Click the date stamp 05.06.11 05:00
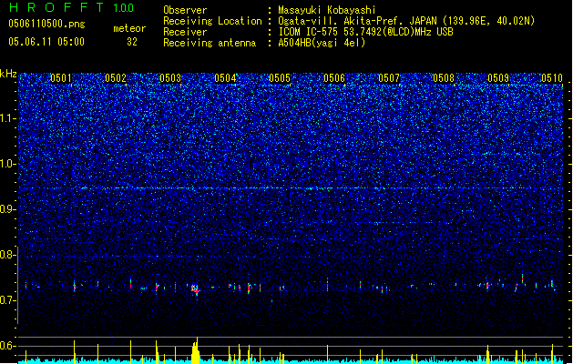Viewport: 573px width, 364px height. click(x=46, y=42)
